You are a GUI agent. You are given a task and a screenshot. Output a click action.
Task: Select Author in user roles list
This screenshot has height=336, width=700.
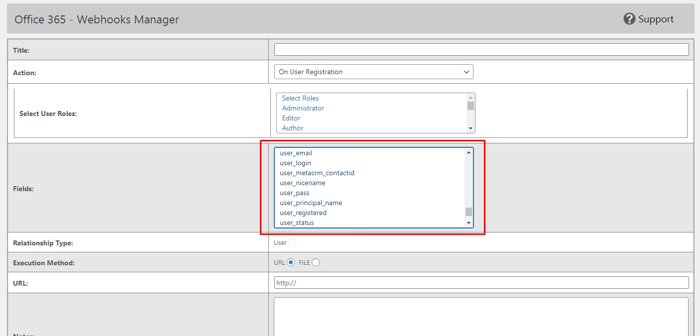[293, 128]
